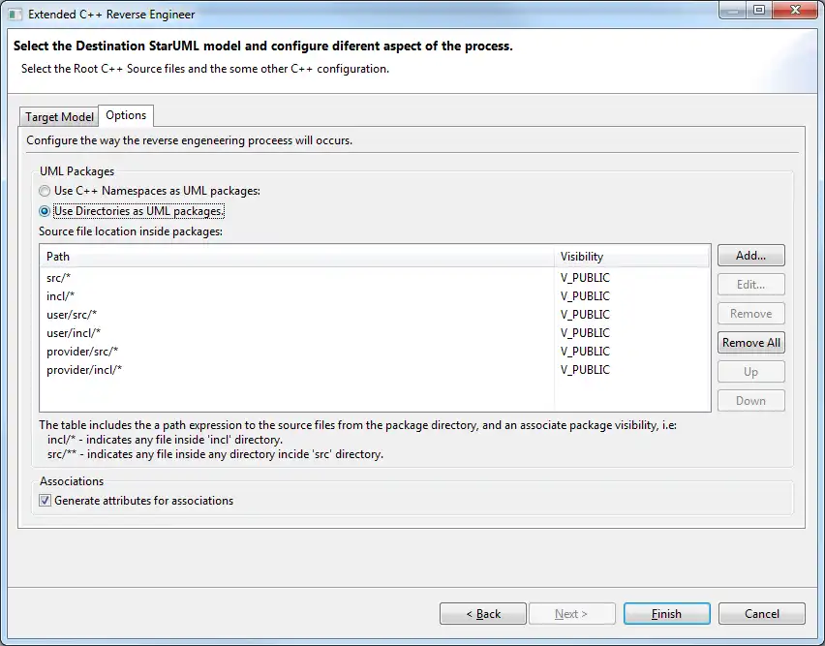Toggle Generate attributes for associations checkbox

tap(46, 501)
